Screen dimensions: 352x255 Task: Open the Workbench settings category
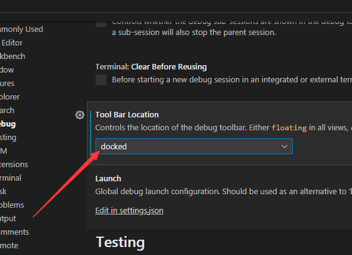click(x=12, y=57)
